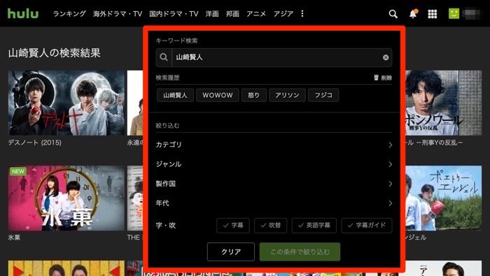Open the search magnifier in top bar
490x276 pixels.
(393, 14)
